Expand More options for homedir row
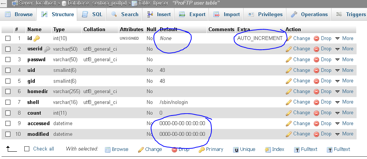This screenshot has height=159, width=367. 344,92
